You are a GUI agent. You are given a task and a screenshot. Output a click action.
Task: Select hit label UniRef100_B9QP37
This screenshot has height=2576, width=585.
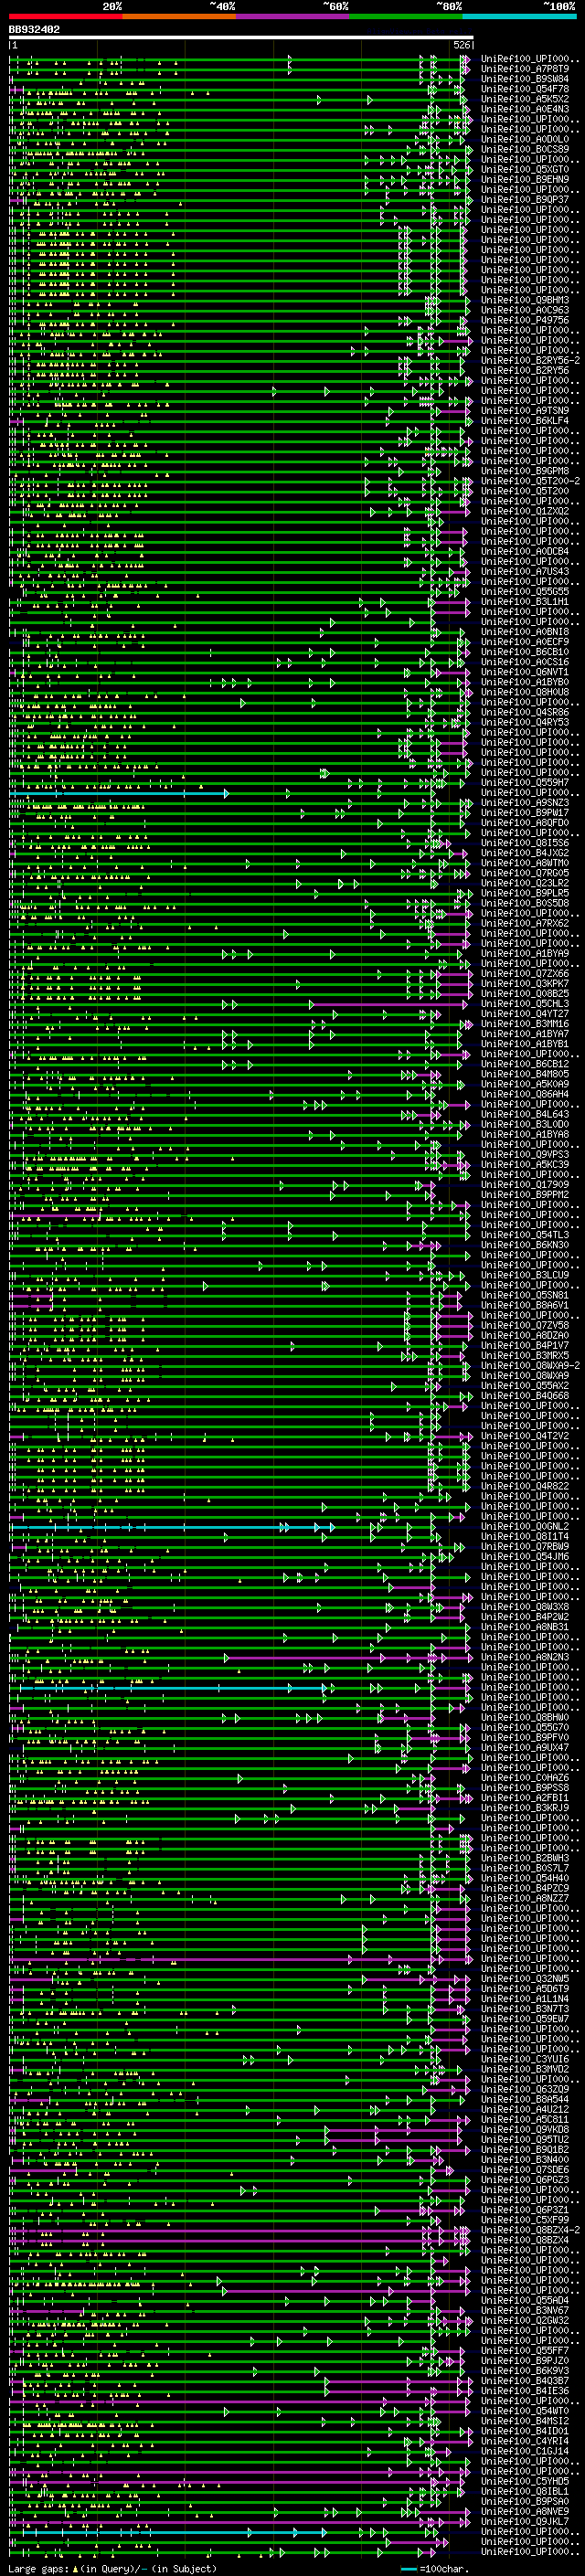pyautogui.click(x=525, y=199)
